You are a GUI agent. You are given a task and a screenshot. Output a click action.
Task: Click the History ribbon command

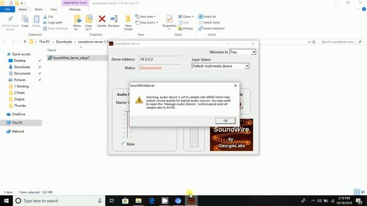pyautogui.click(x=186, y=28)
